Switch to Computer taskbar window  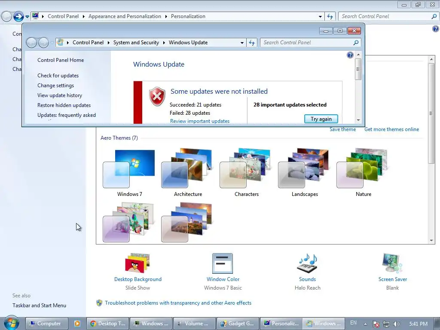coord(47,324)
